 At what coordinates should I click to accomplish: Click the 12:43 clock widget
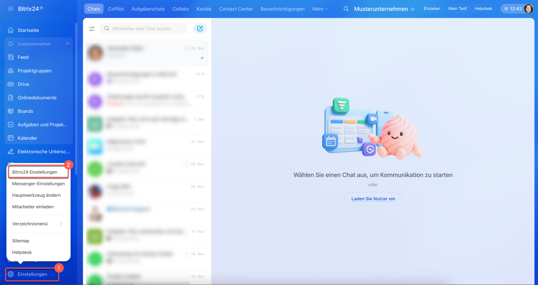coord(512,9)
